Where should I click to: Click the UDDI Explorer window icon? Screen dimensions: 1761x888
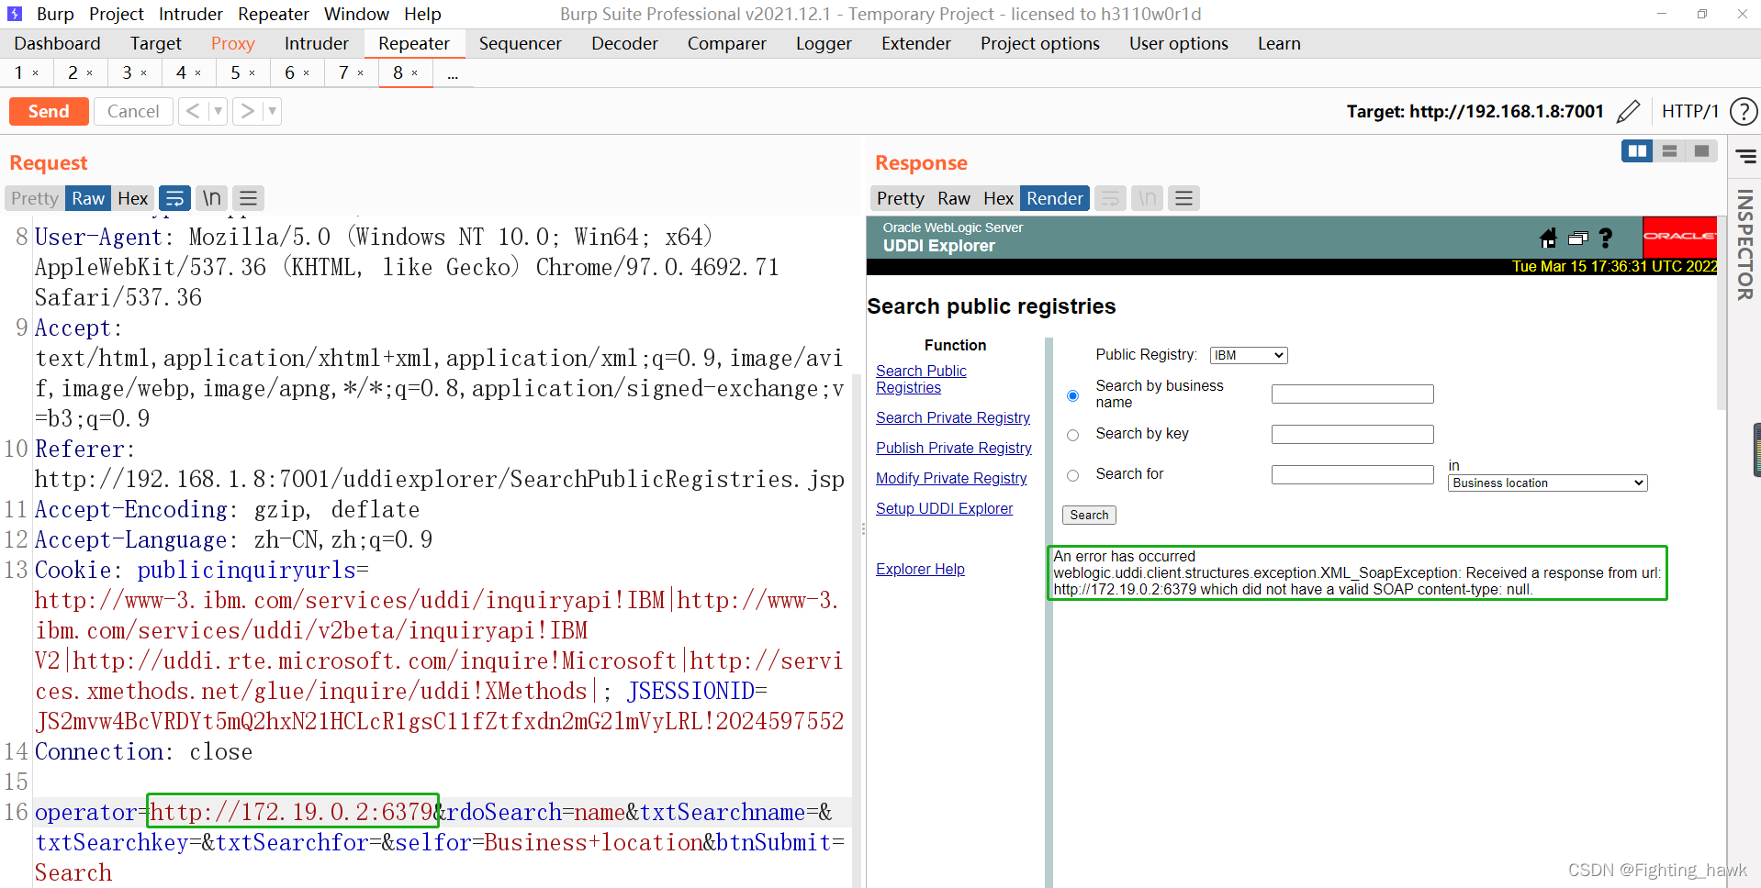(x=1578, y=239)
